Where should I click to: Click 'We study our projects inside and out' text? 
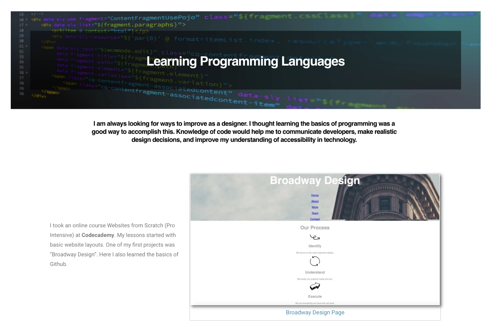click(315, 279)
